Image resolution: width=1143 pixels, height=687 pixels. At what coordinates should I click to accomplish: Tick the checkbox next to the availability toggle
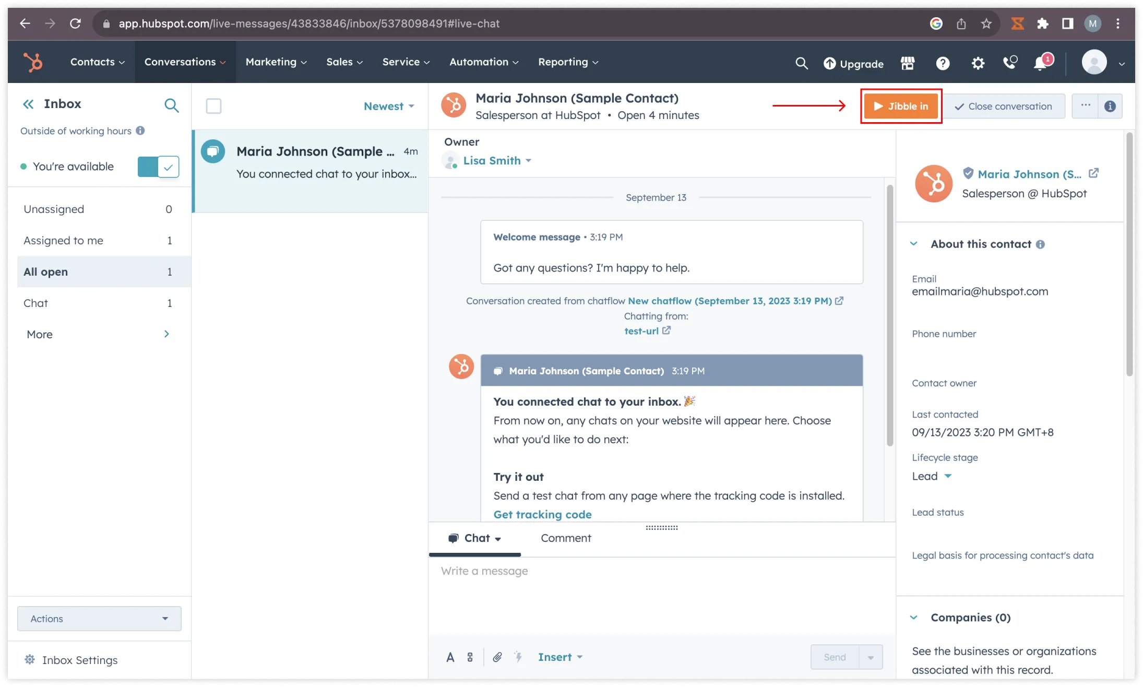168,167
